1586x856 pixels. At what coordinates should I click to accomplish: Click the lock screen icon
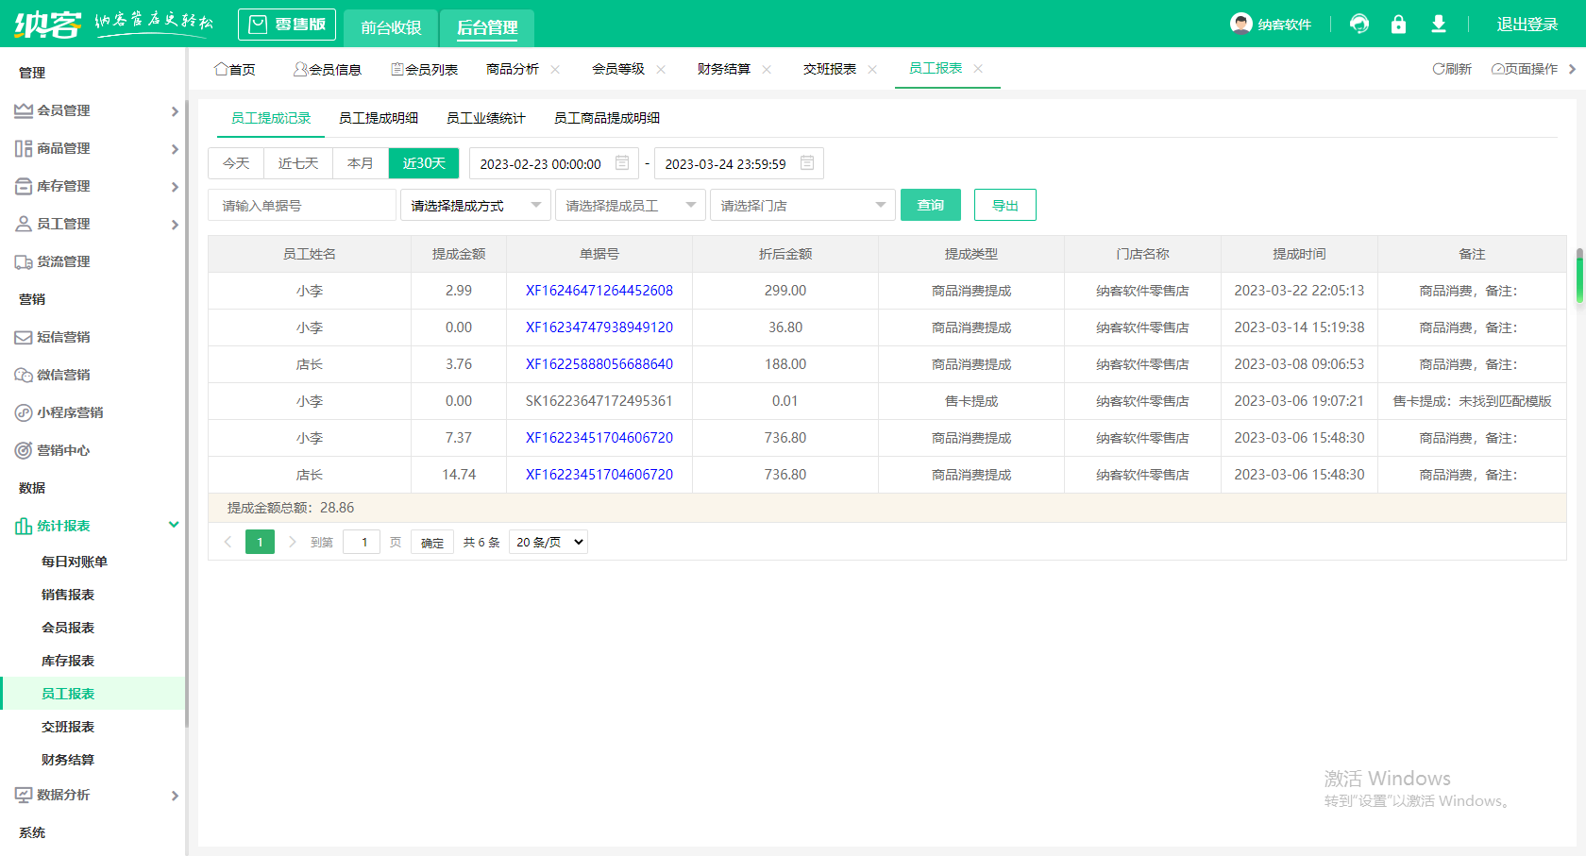coord(1398,25)
